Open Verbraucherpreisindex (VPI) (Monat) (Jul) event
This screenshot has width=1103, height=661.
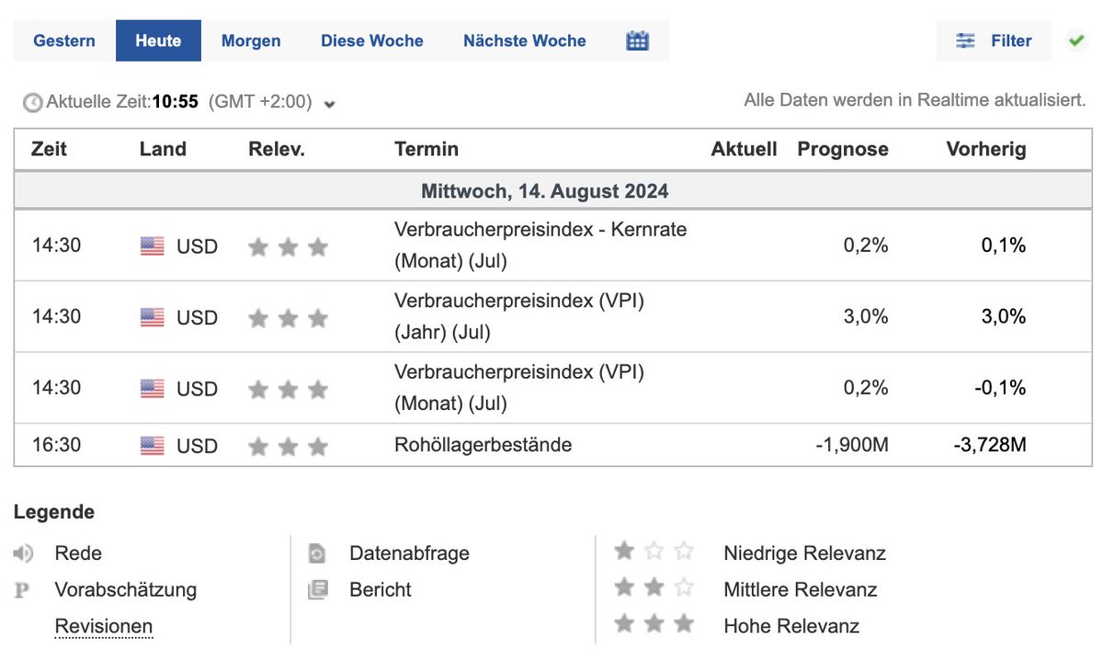click(x=519, y=389)
